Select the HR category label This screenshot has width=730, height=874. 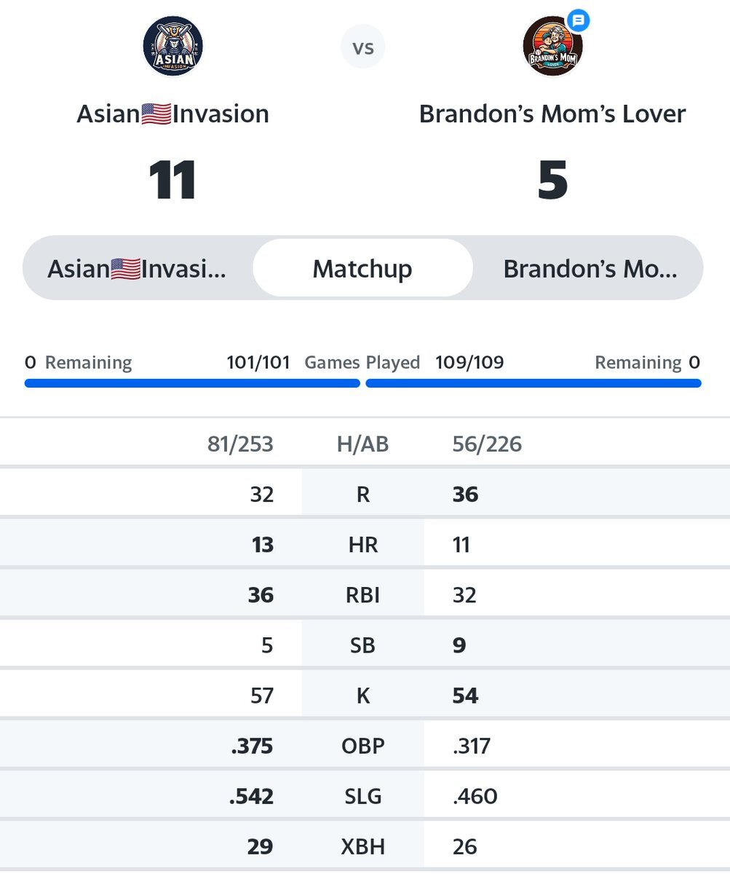coord(362,545)
